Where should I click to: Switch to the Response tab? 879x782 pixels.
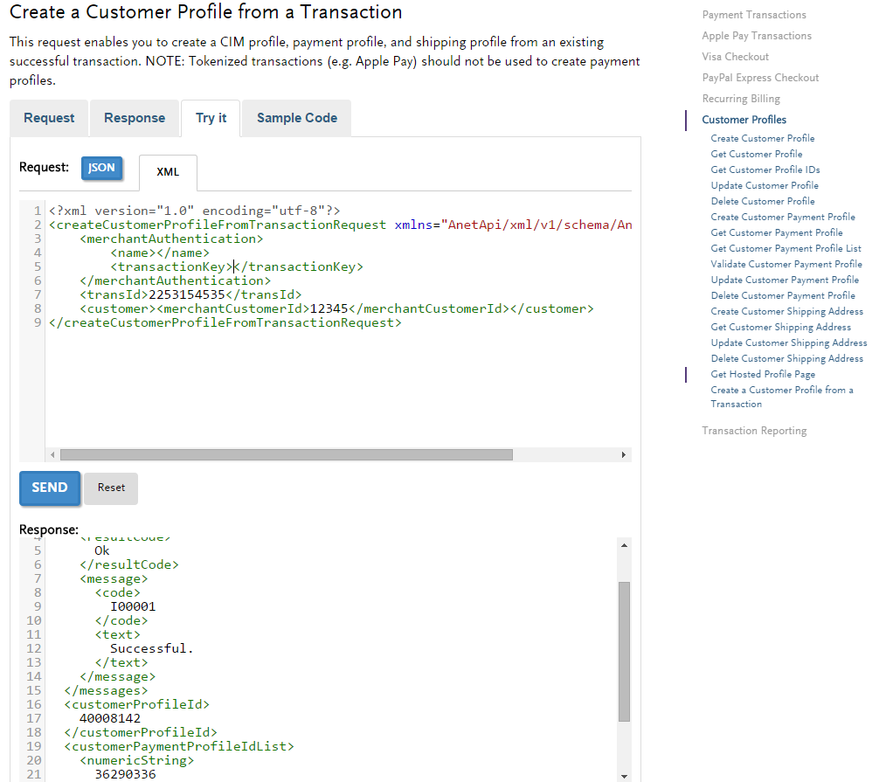coord(134,118)
